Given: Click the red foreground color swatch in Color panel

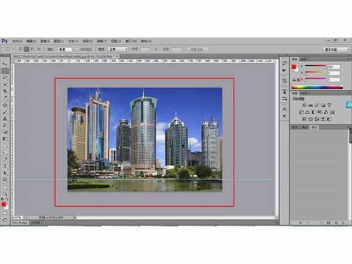Looking at the screenshot, I should (294, 67).
